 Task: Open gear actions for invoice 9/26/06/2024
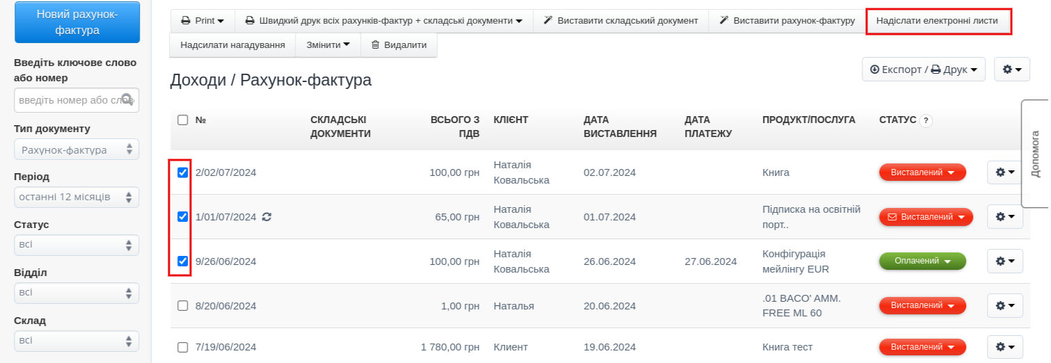[1004, 261]
